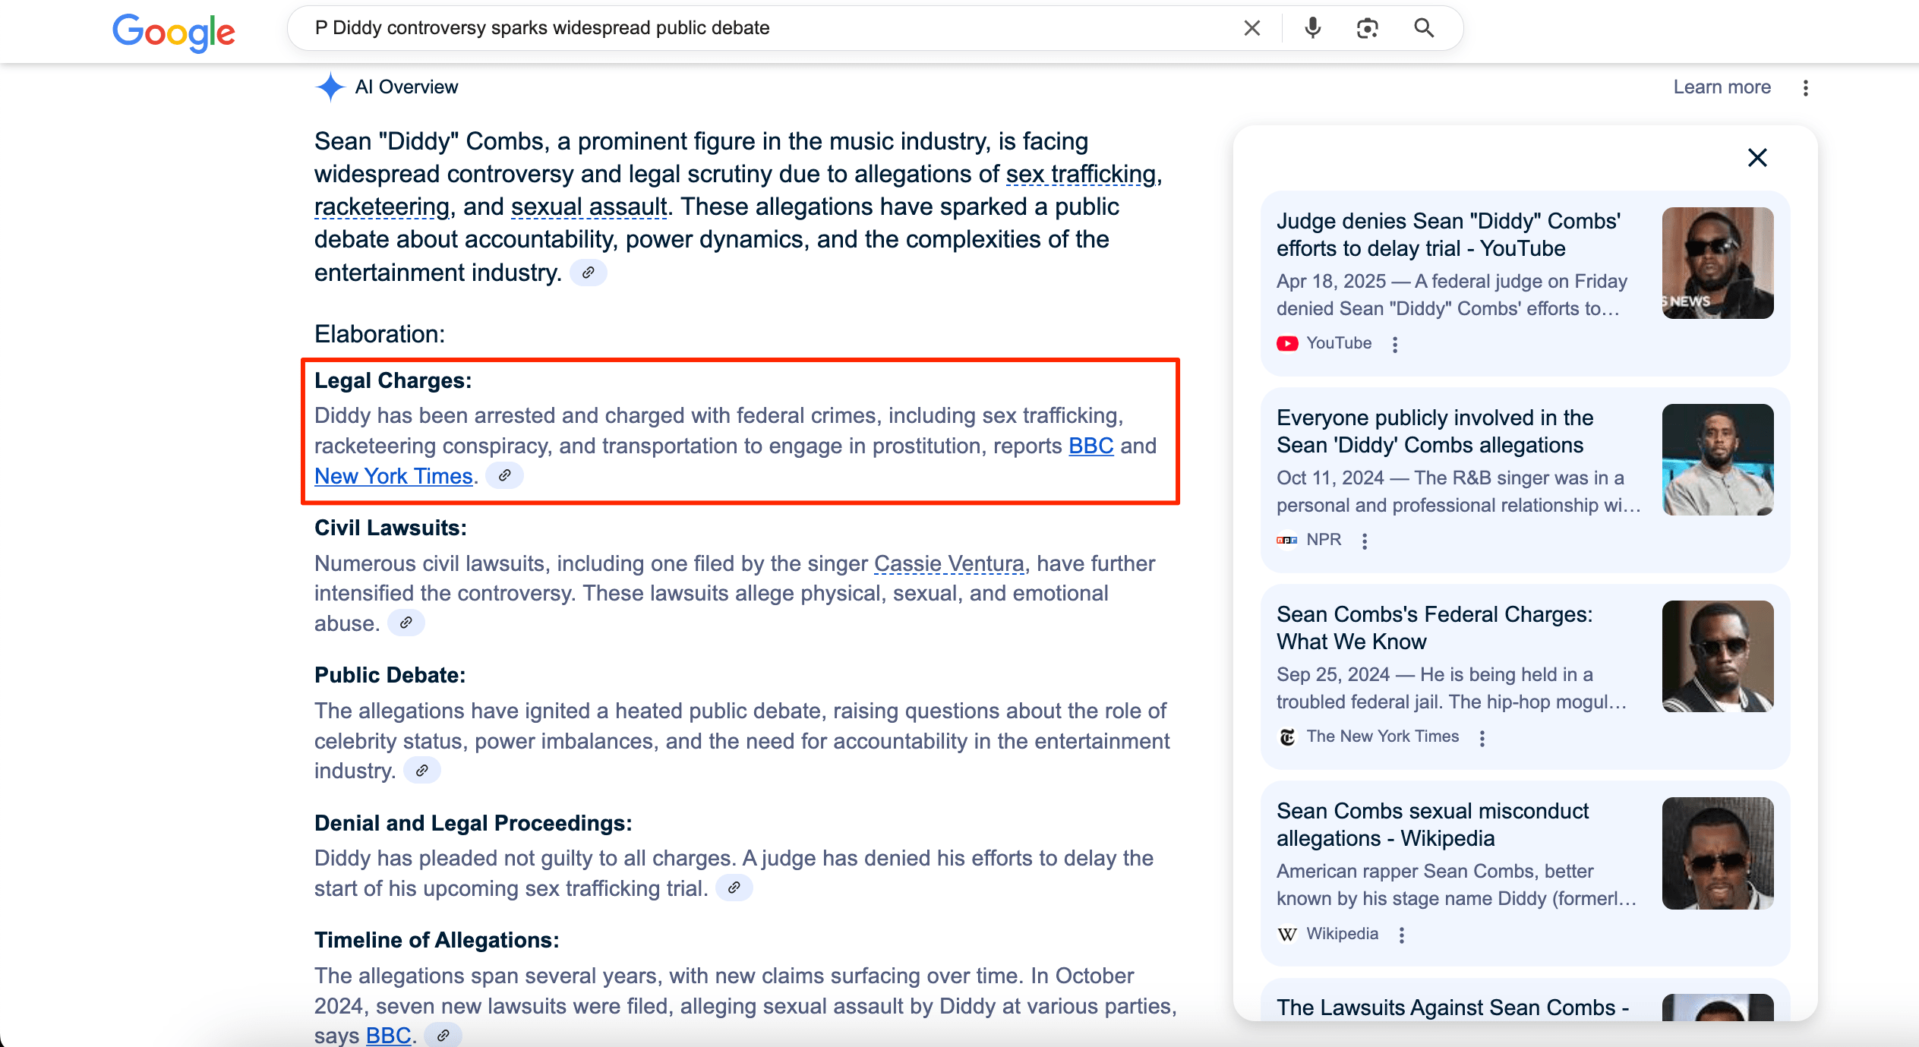Click the sexual assault underlined term
The image size is (1919, 1047).
coord(589,207)
